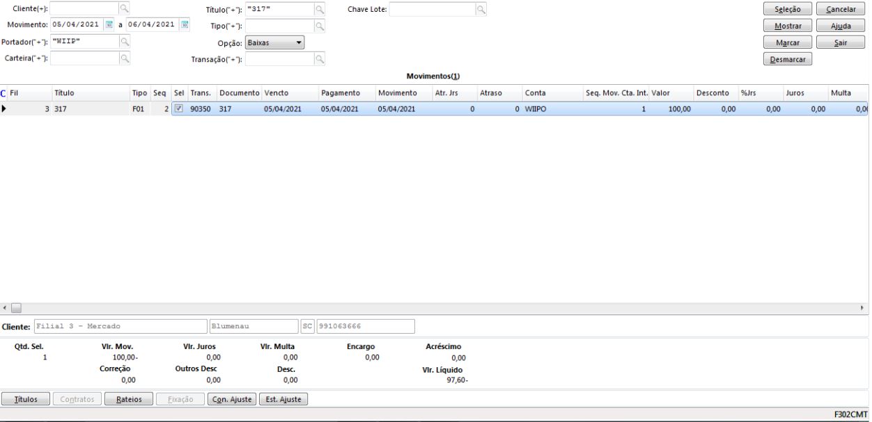The height and width of the screenshot is (422, 872).
Task: Sort by the Valor column header
Action: [x=671, y=93]
